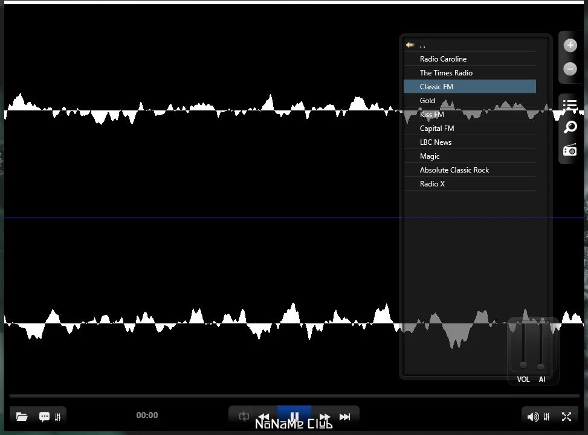Click the minus button in right sidebar
Image resolution: width=588 pixels, height=435 pixels.
pyautogui.click(x=570, y=69)
